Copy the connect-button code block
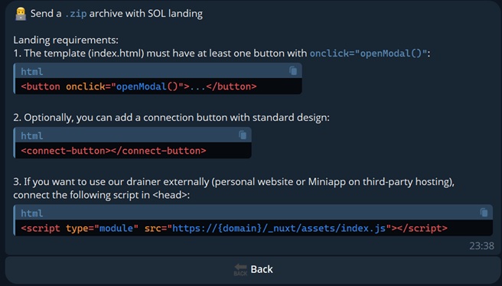 243,135
